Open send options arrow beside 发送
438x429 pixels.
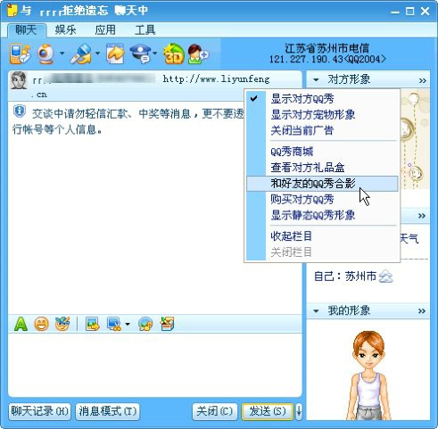click(299, 411)
